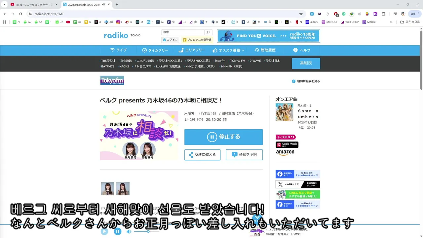Open the amazon store link
This screenshot has width=423, height=238.
tap(285, 153)
